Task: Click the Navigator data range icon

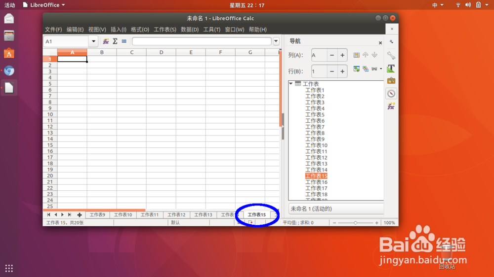Action: click(356, 55)
